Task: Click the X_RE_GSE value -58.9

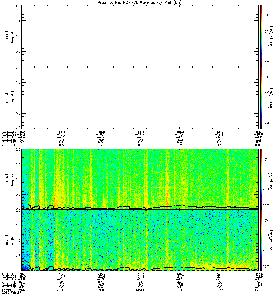Action: [x=21, y=274]
